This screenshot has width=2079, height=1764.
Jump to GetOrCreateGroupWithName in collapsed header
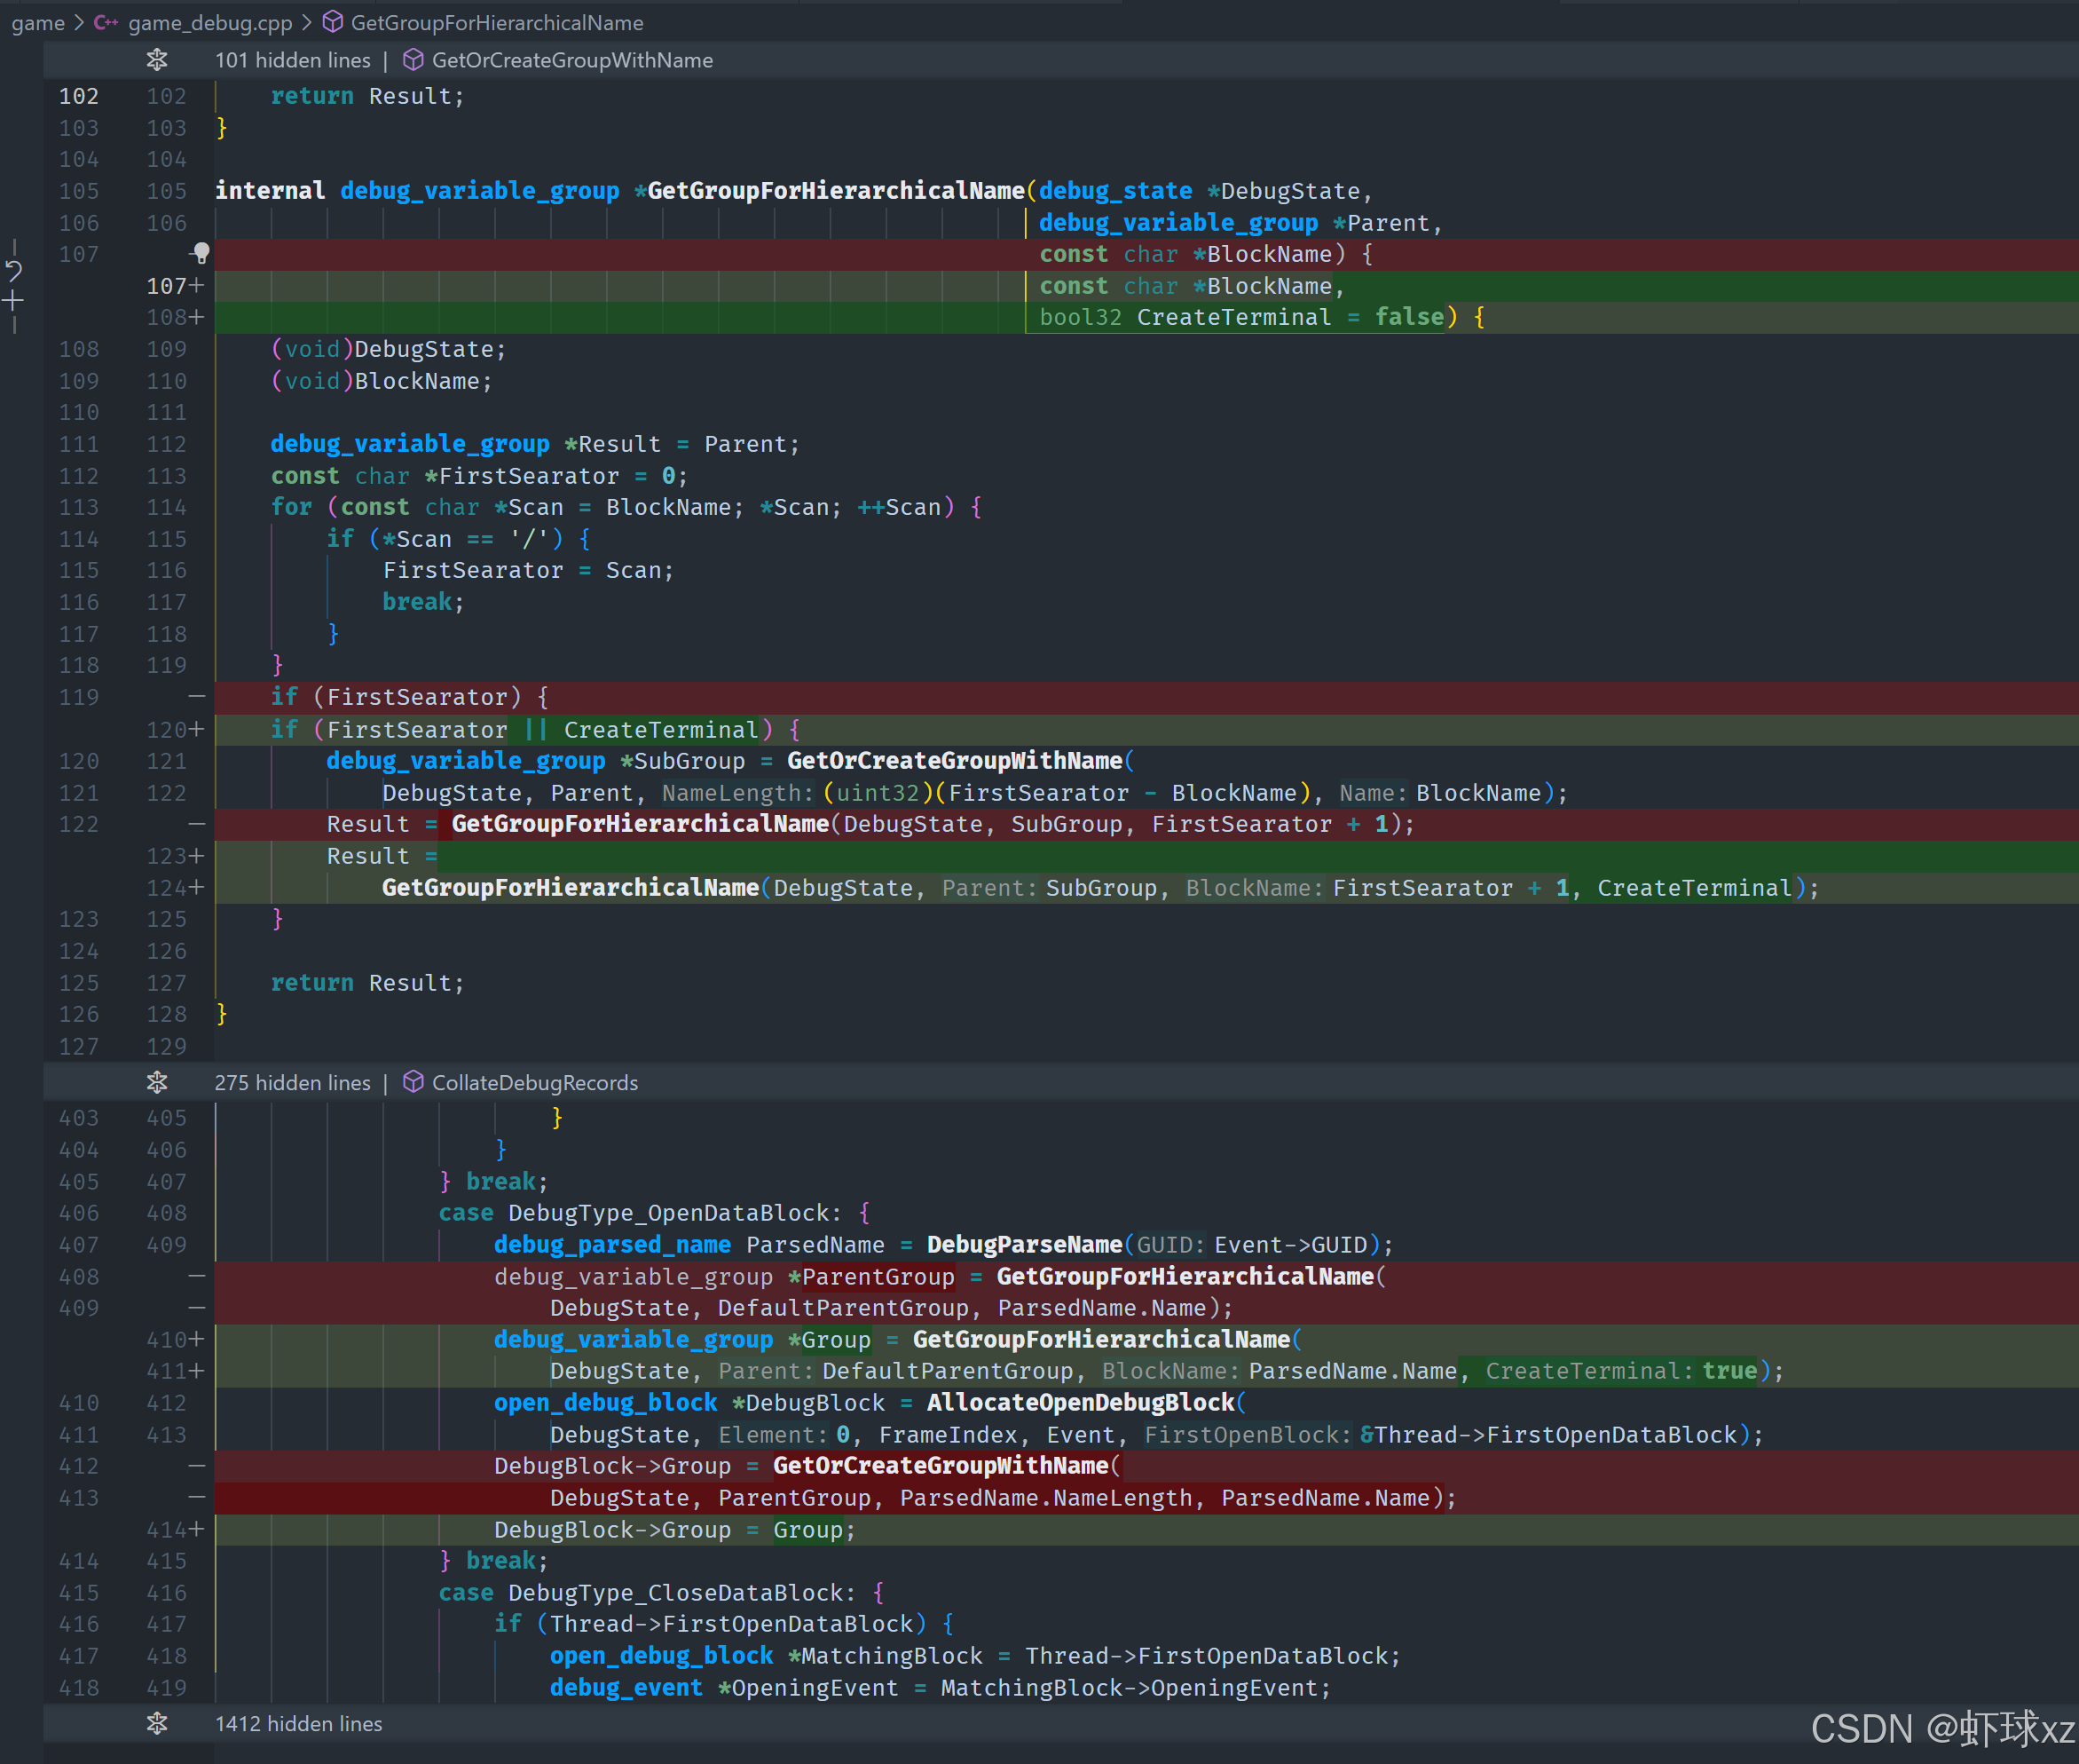[x=571, y=60]
